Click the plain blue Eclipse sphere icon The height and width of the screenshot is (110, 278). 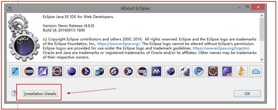[x=71, y=71]
